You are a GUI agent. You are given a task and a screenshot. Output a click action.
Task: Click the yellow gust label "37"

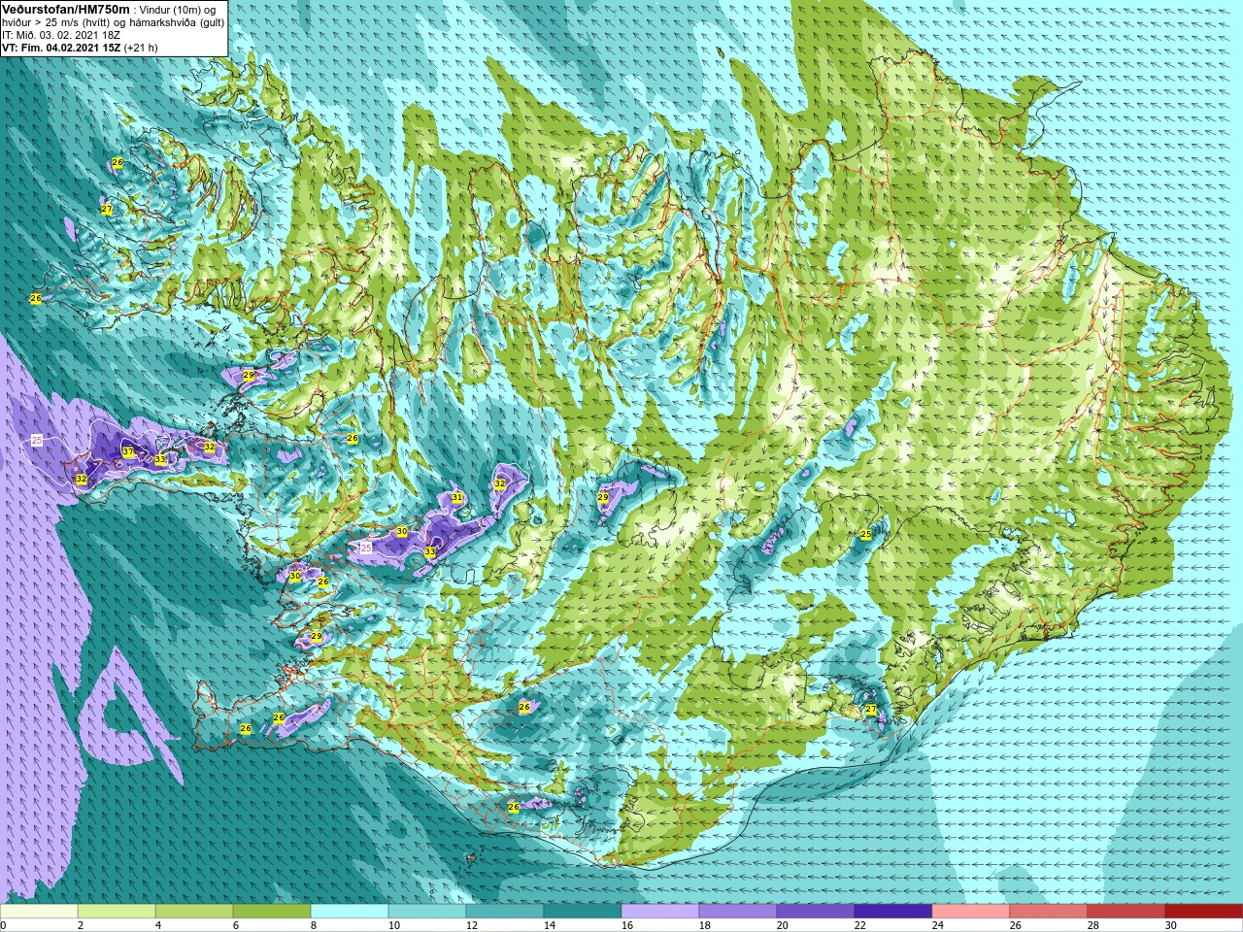128,452
